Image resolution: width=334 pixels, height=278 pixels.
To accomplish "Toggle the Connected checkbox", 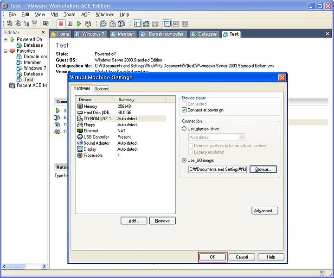I will click(x=184, y=104).
